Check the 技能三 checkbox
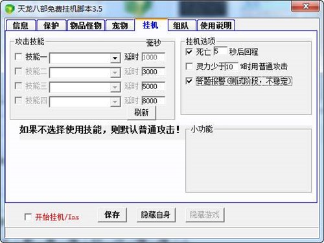Viewport: 324px width, 243px height. click(x=18, y=86)
